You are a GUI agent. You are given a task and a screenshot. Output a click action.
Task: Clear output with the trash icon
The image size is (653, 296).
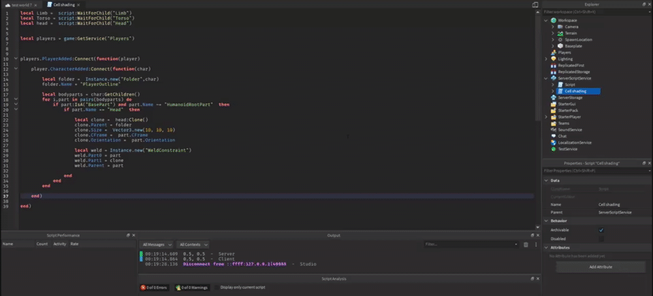pos(526,244)
